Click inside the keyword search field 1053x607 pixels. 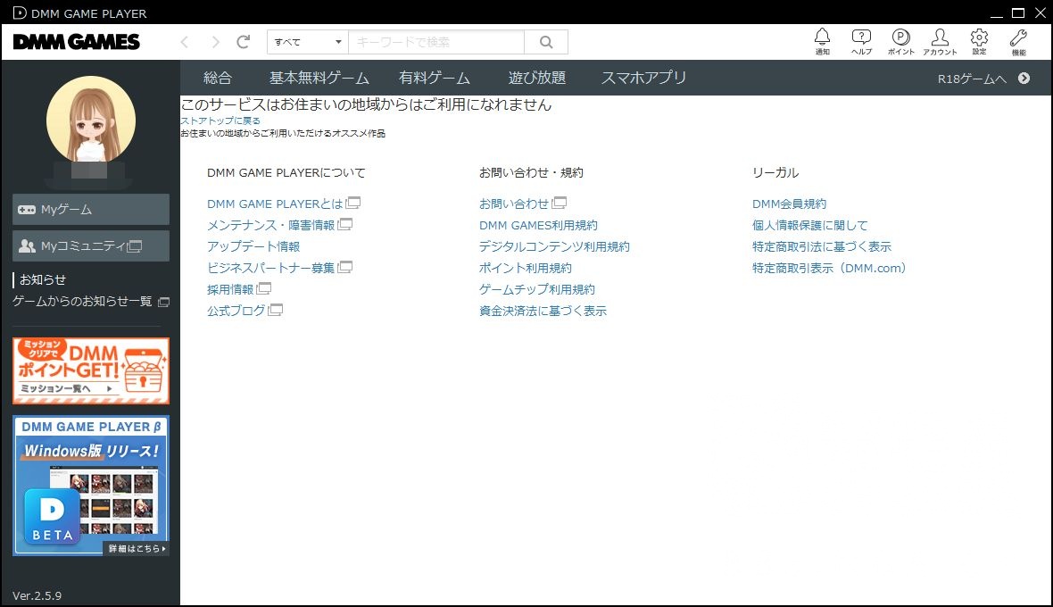[x=435, y=42]
